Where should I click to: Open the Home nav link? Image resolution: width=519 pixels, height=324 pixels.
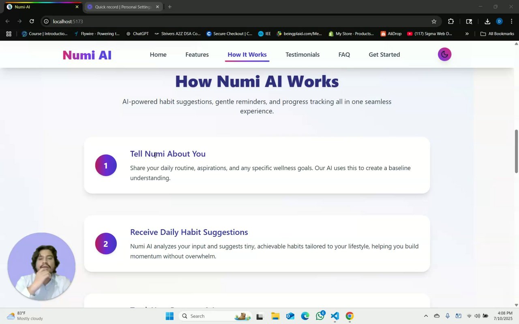[x=158, y=55]
